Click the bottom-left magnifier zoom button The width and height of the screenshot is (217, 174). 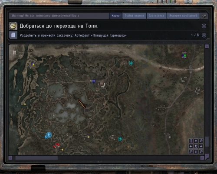(x=191, y=152)
